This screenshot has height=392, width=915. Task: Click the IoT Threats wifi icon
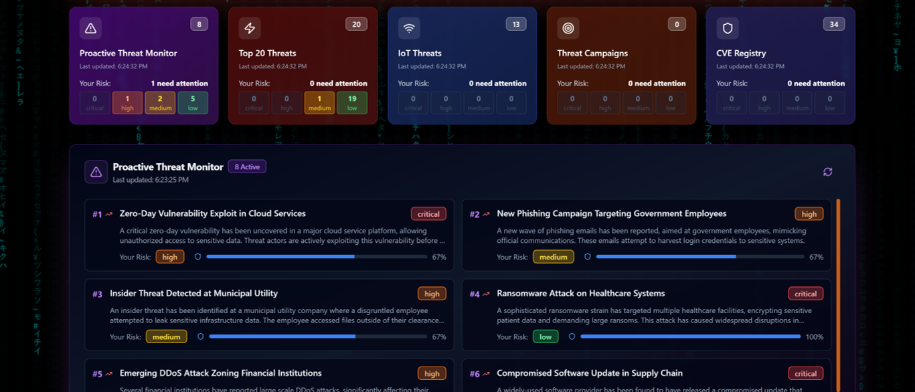pos(409,28)
